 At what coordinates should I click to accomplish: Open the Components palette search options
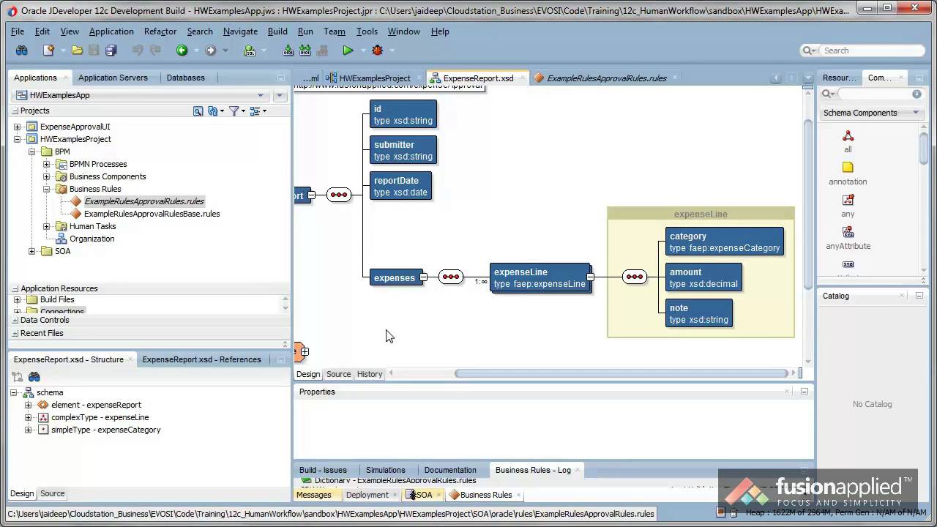click(x=828, y=94)
